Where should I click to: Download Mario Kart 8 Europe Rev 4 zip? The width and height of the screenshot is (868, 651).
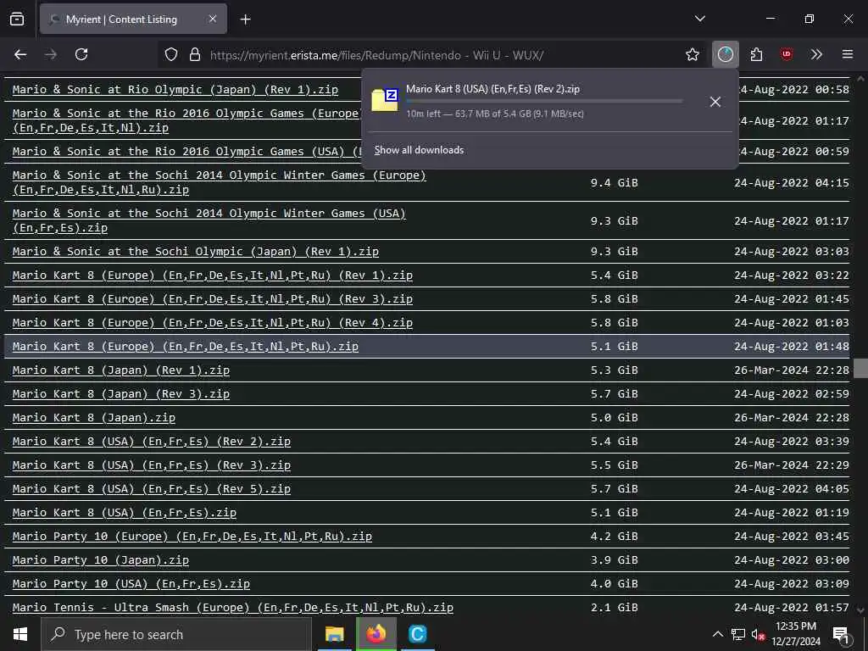click(213, 323)
